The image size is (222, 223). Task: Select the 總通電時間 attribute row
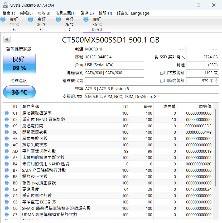coord(108,126)
